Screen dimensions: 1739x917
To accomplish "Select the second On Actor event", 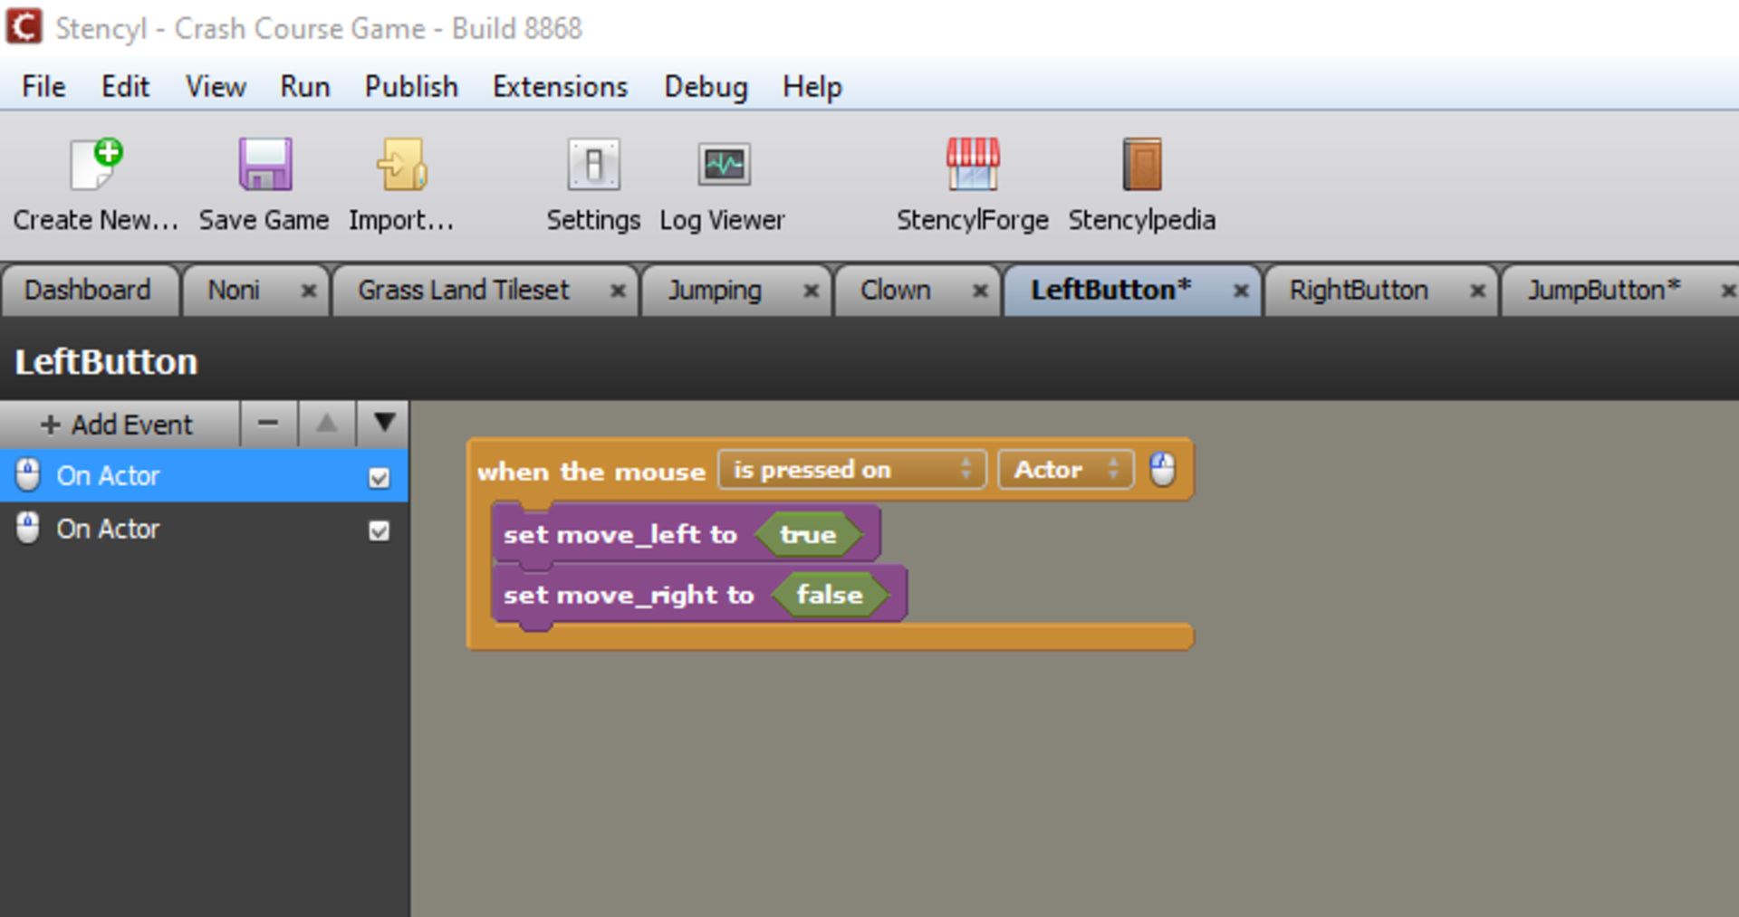I will point(109,530).
